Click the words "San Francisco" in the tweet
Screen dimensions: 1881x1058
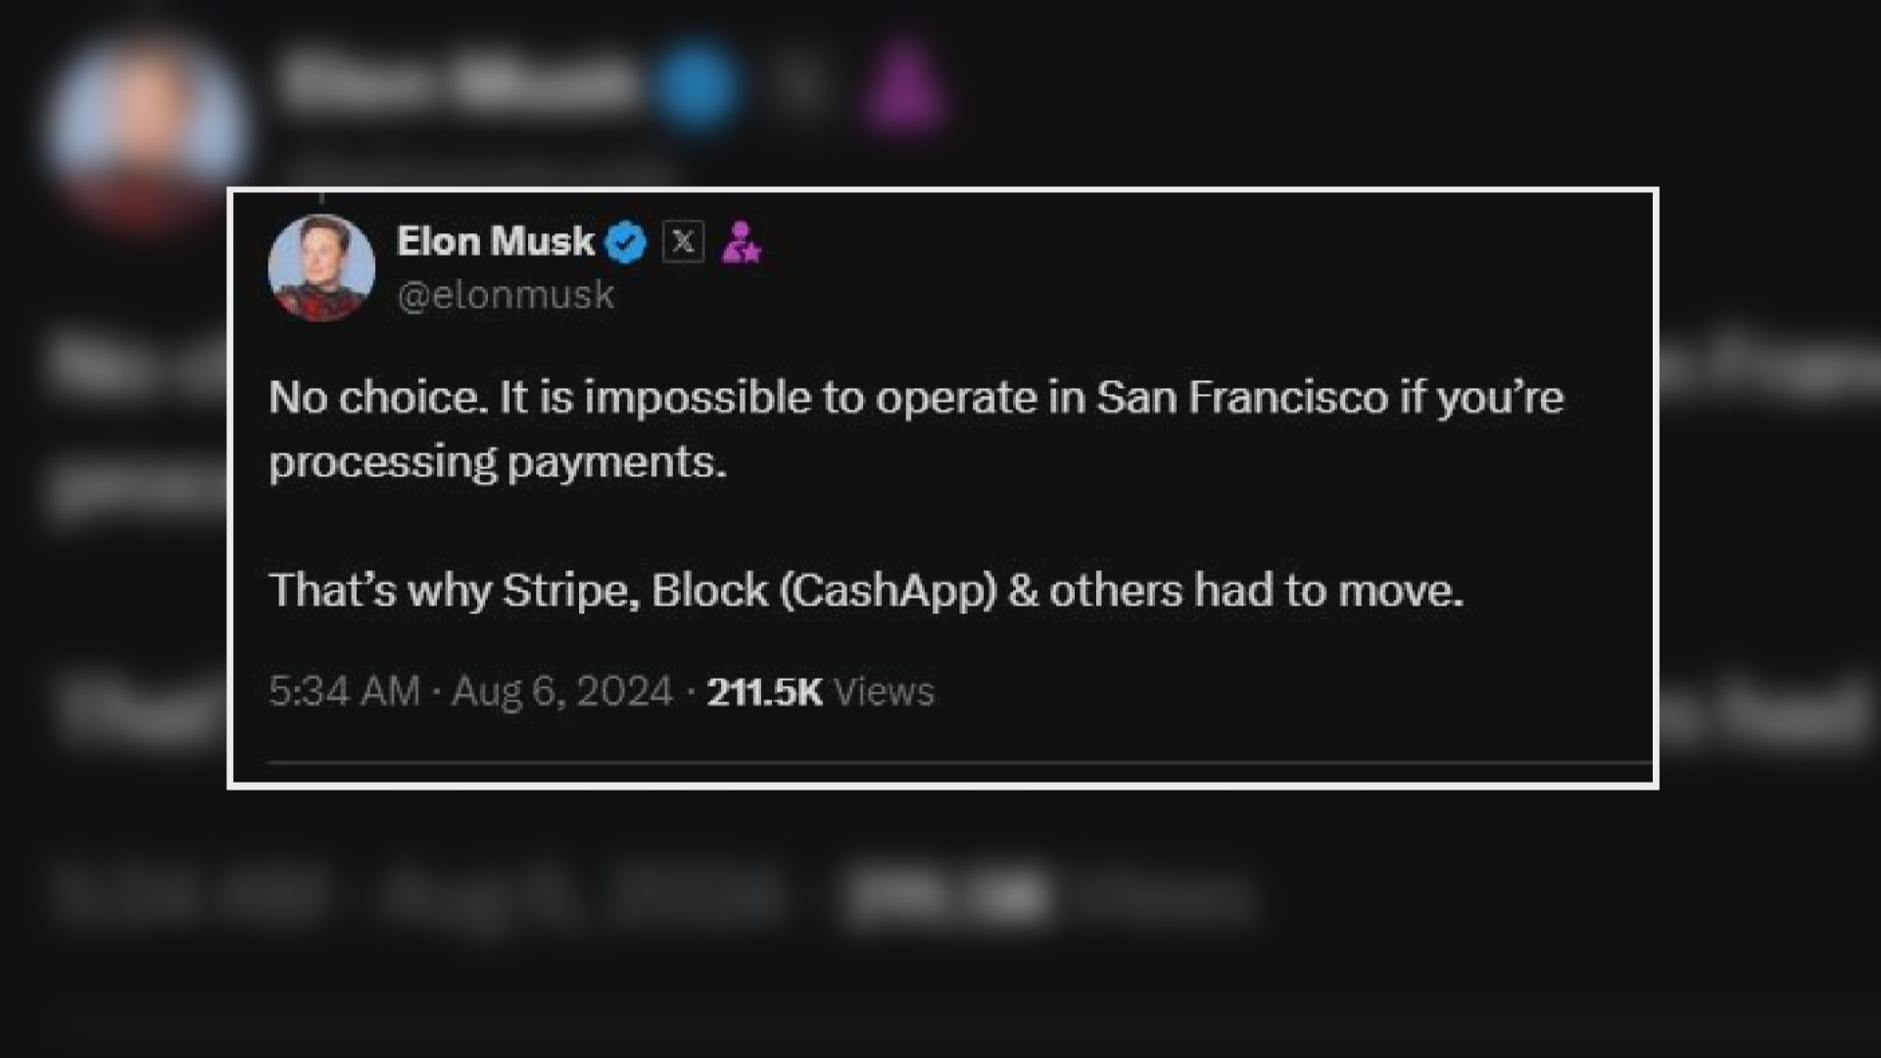pos(1241,398)
